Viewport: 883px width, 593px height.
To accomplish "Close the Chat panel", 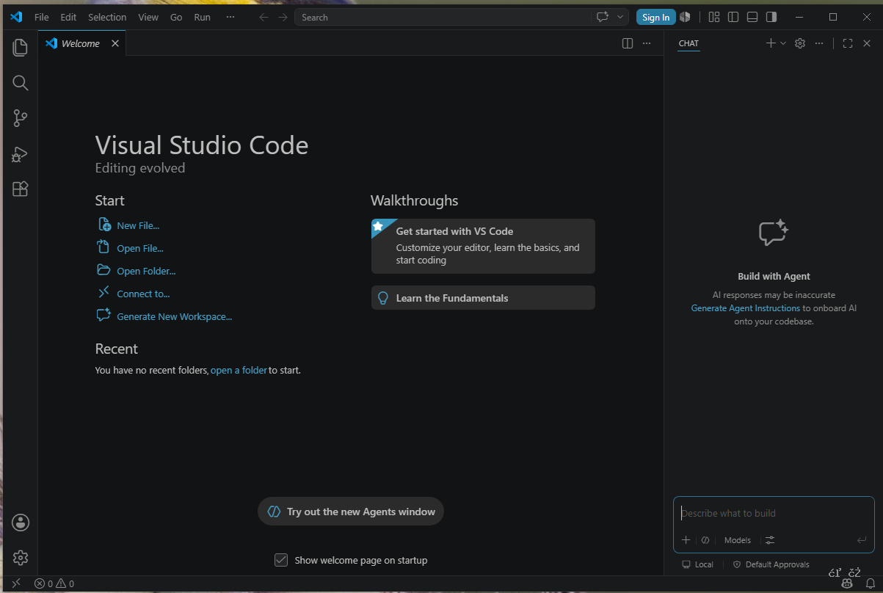I will point(867,43).
